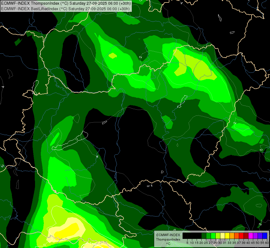Viewport: 270px width, 248px height.
Task: Click the °C unit label in legend
Action: point(168,244)
